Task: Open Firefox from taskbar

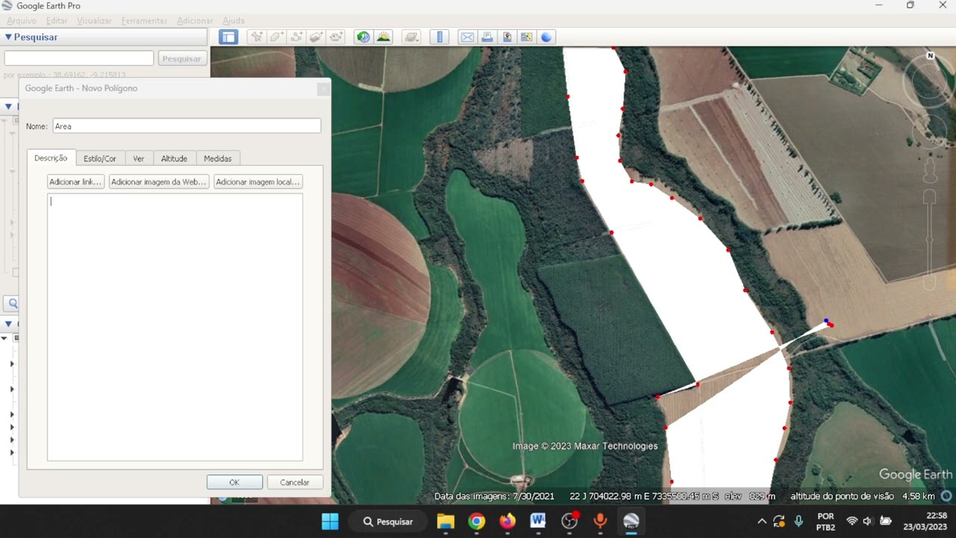Action: [x=507, y=522]
